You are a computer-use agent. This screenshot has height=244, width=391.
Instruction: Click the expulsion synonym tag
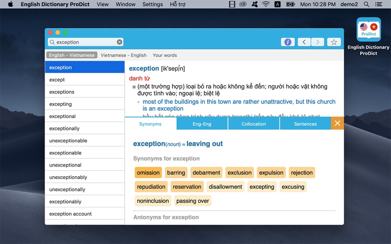coord(271,173)
